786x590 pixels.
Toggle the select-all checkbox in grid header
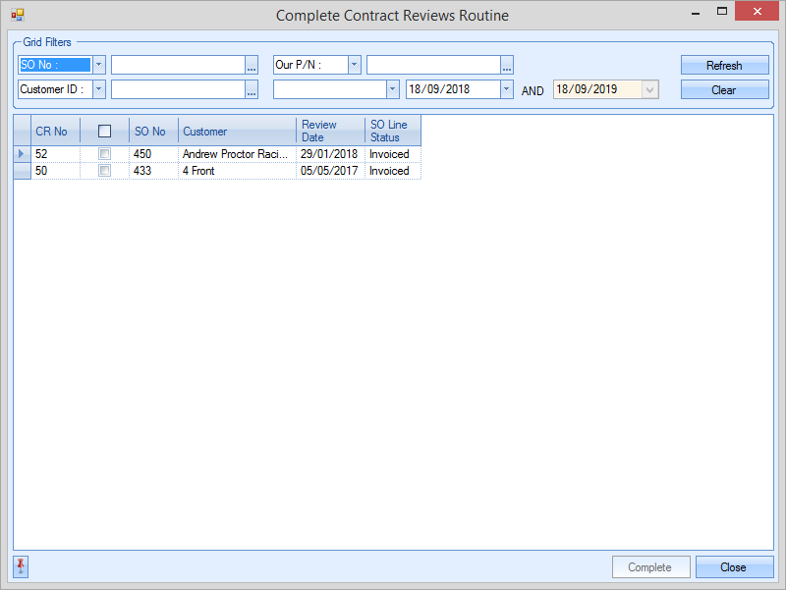(104, 131)
